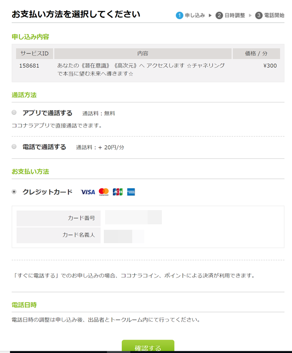Click the VISA card logo
Viewport: 292px width, 353px height.
click(x=88, y=192)
